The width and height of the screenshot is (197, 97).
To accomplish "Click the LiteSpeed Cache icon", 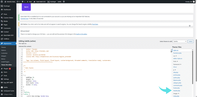I will click(2, 91).
